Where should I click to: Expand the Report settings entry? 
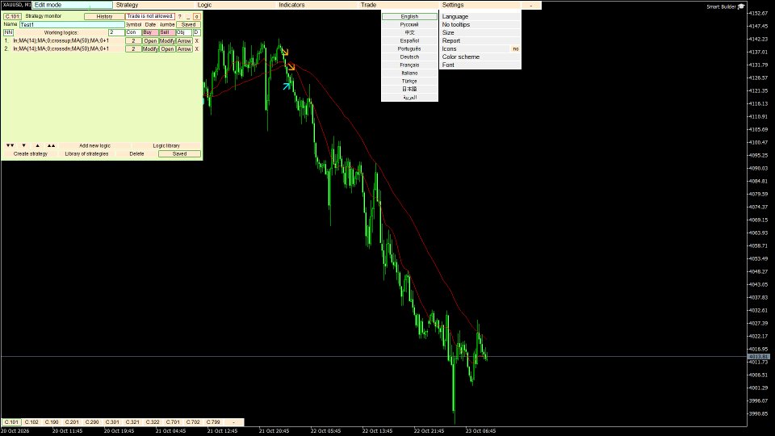[x=480, y=41]
